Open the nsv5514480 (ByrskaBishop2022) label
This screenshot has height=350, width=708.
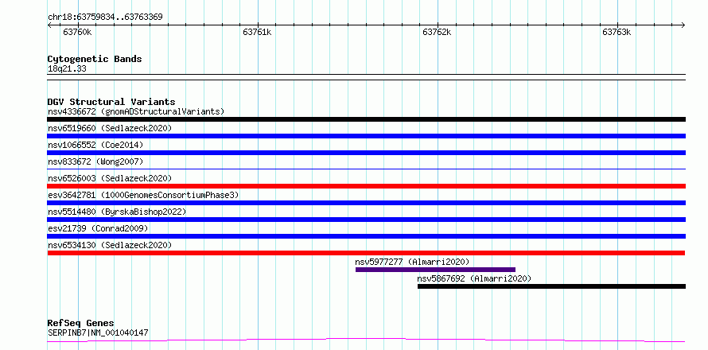(x=117, y=212)
